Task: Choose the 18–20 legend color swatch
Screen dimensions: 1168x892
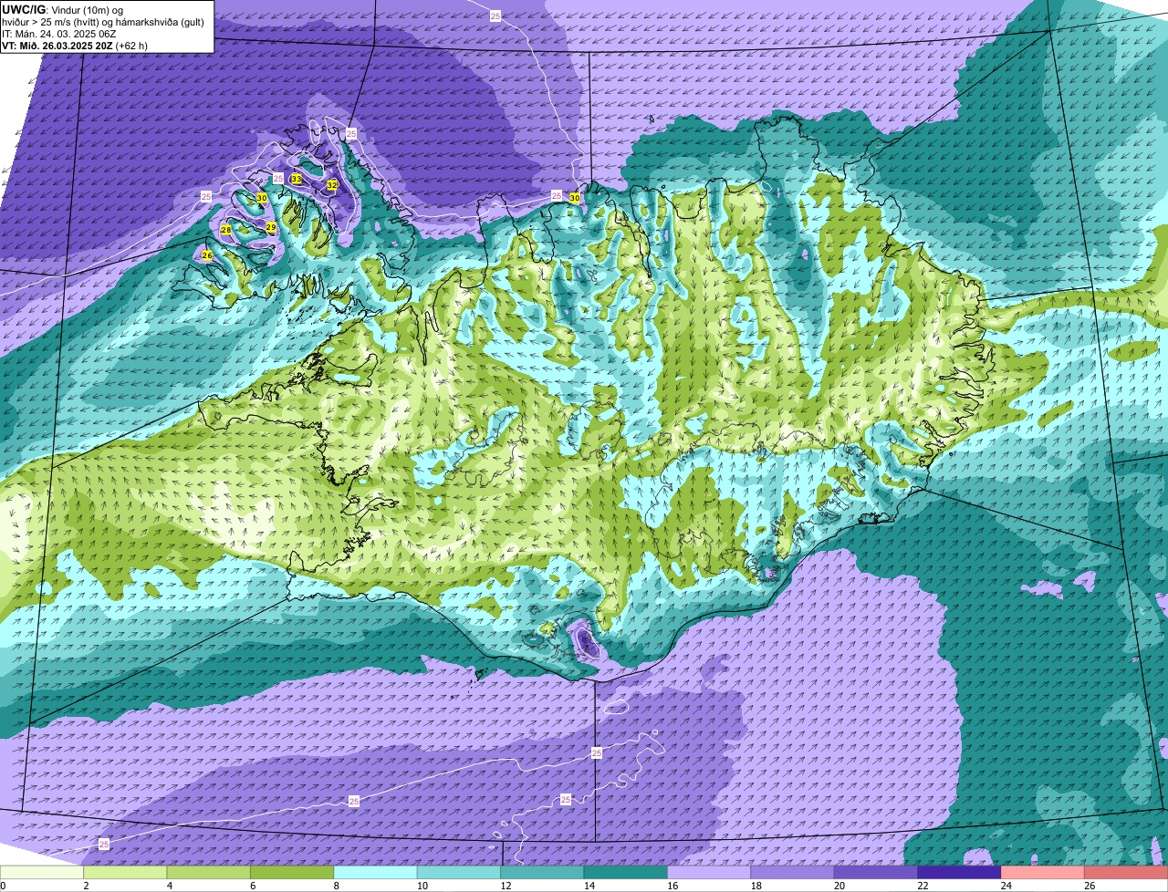Action: [792, 872]
